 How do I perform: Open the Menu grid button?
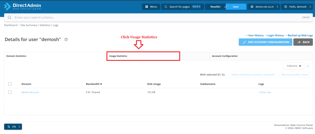(151, 7)
